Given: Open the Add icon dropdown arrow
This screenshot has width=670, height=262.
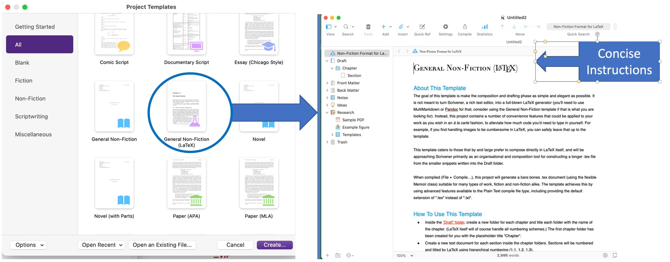Looking at the screenshot, I should click(x=390, y=27).
